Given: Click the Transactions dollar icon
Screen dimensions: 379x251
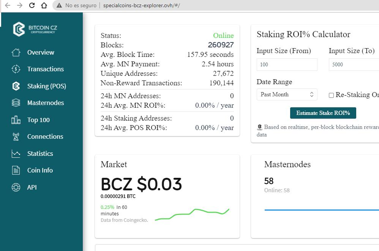Looking at the screenshot, I should (x=16, y=69).
